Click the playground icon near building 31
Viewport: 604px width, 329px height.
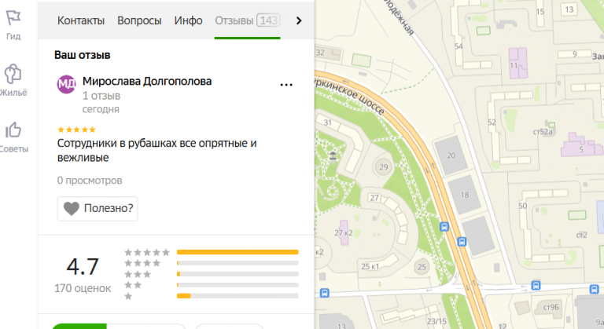click(333, 155)
